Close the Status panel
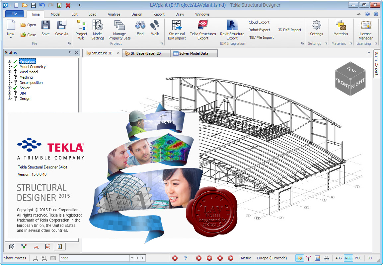The width and height of the screenshot is (383, 265). (x=76, y=52)
